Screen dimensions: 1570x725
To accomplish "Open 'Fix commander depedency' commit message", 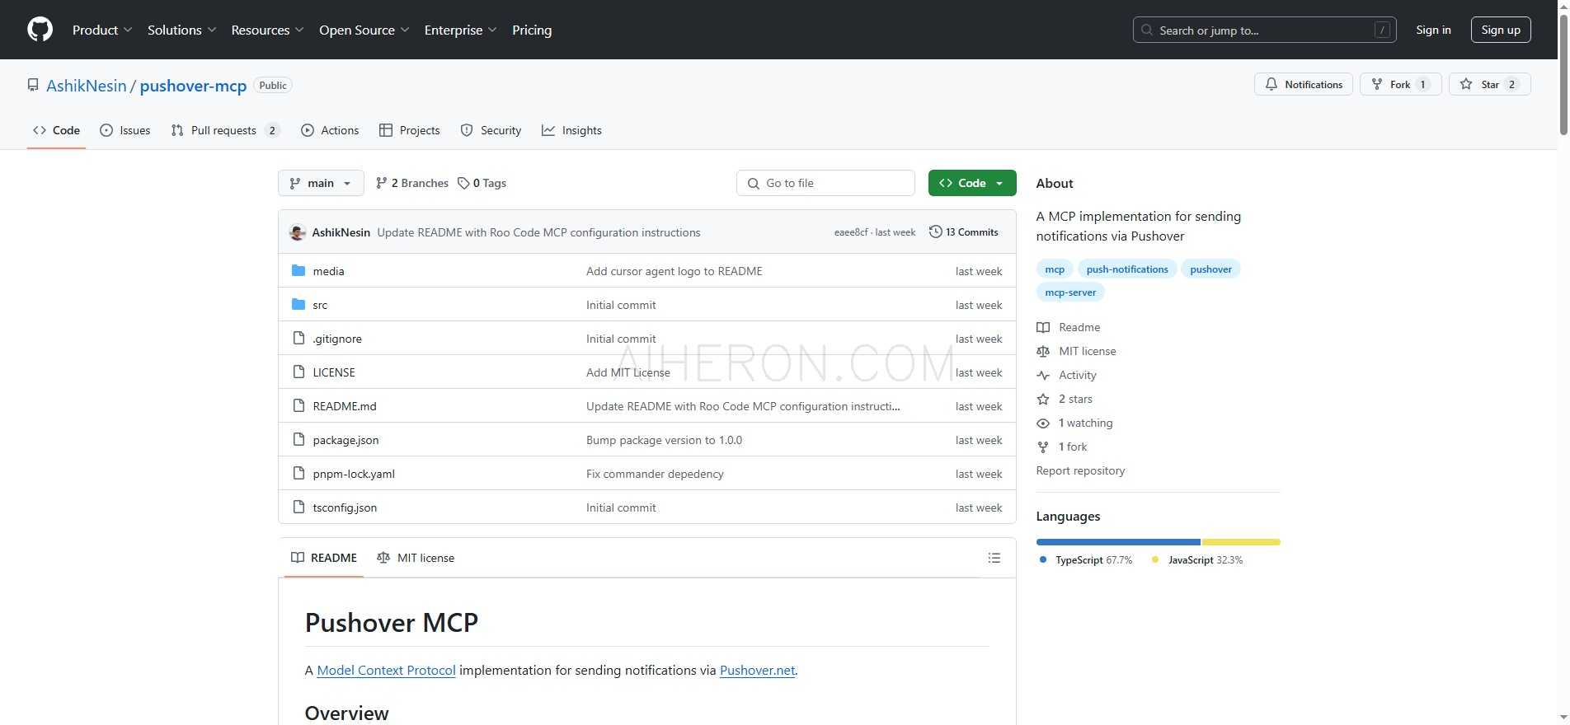I will [655, 474].
